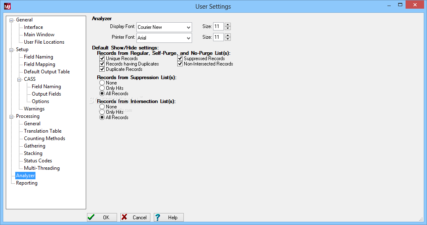The height and width of the screenshot is (225, 427).
Task: Select the Setup tree item label
Action: tap(22, 49)
